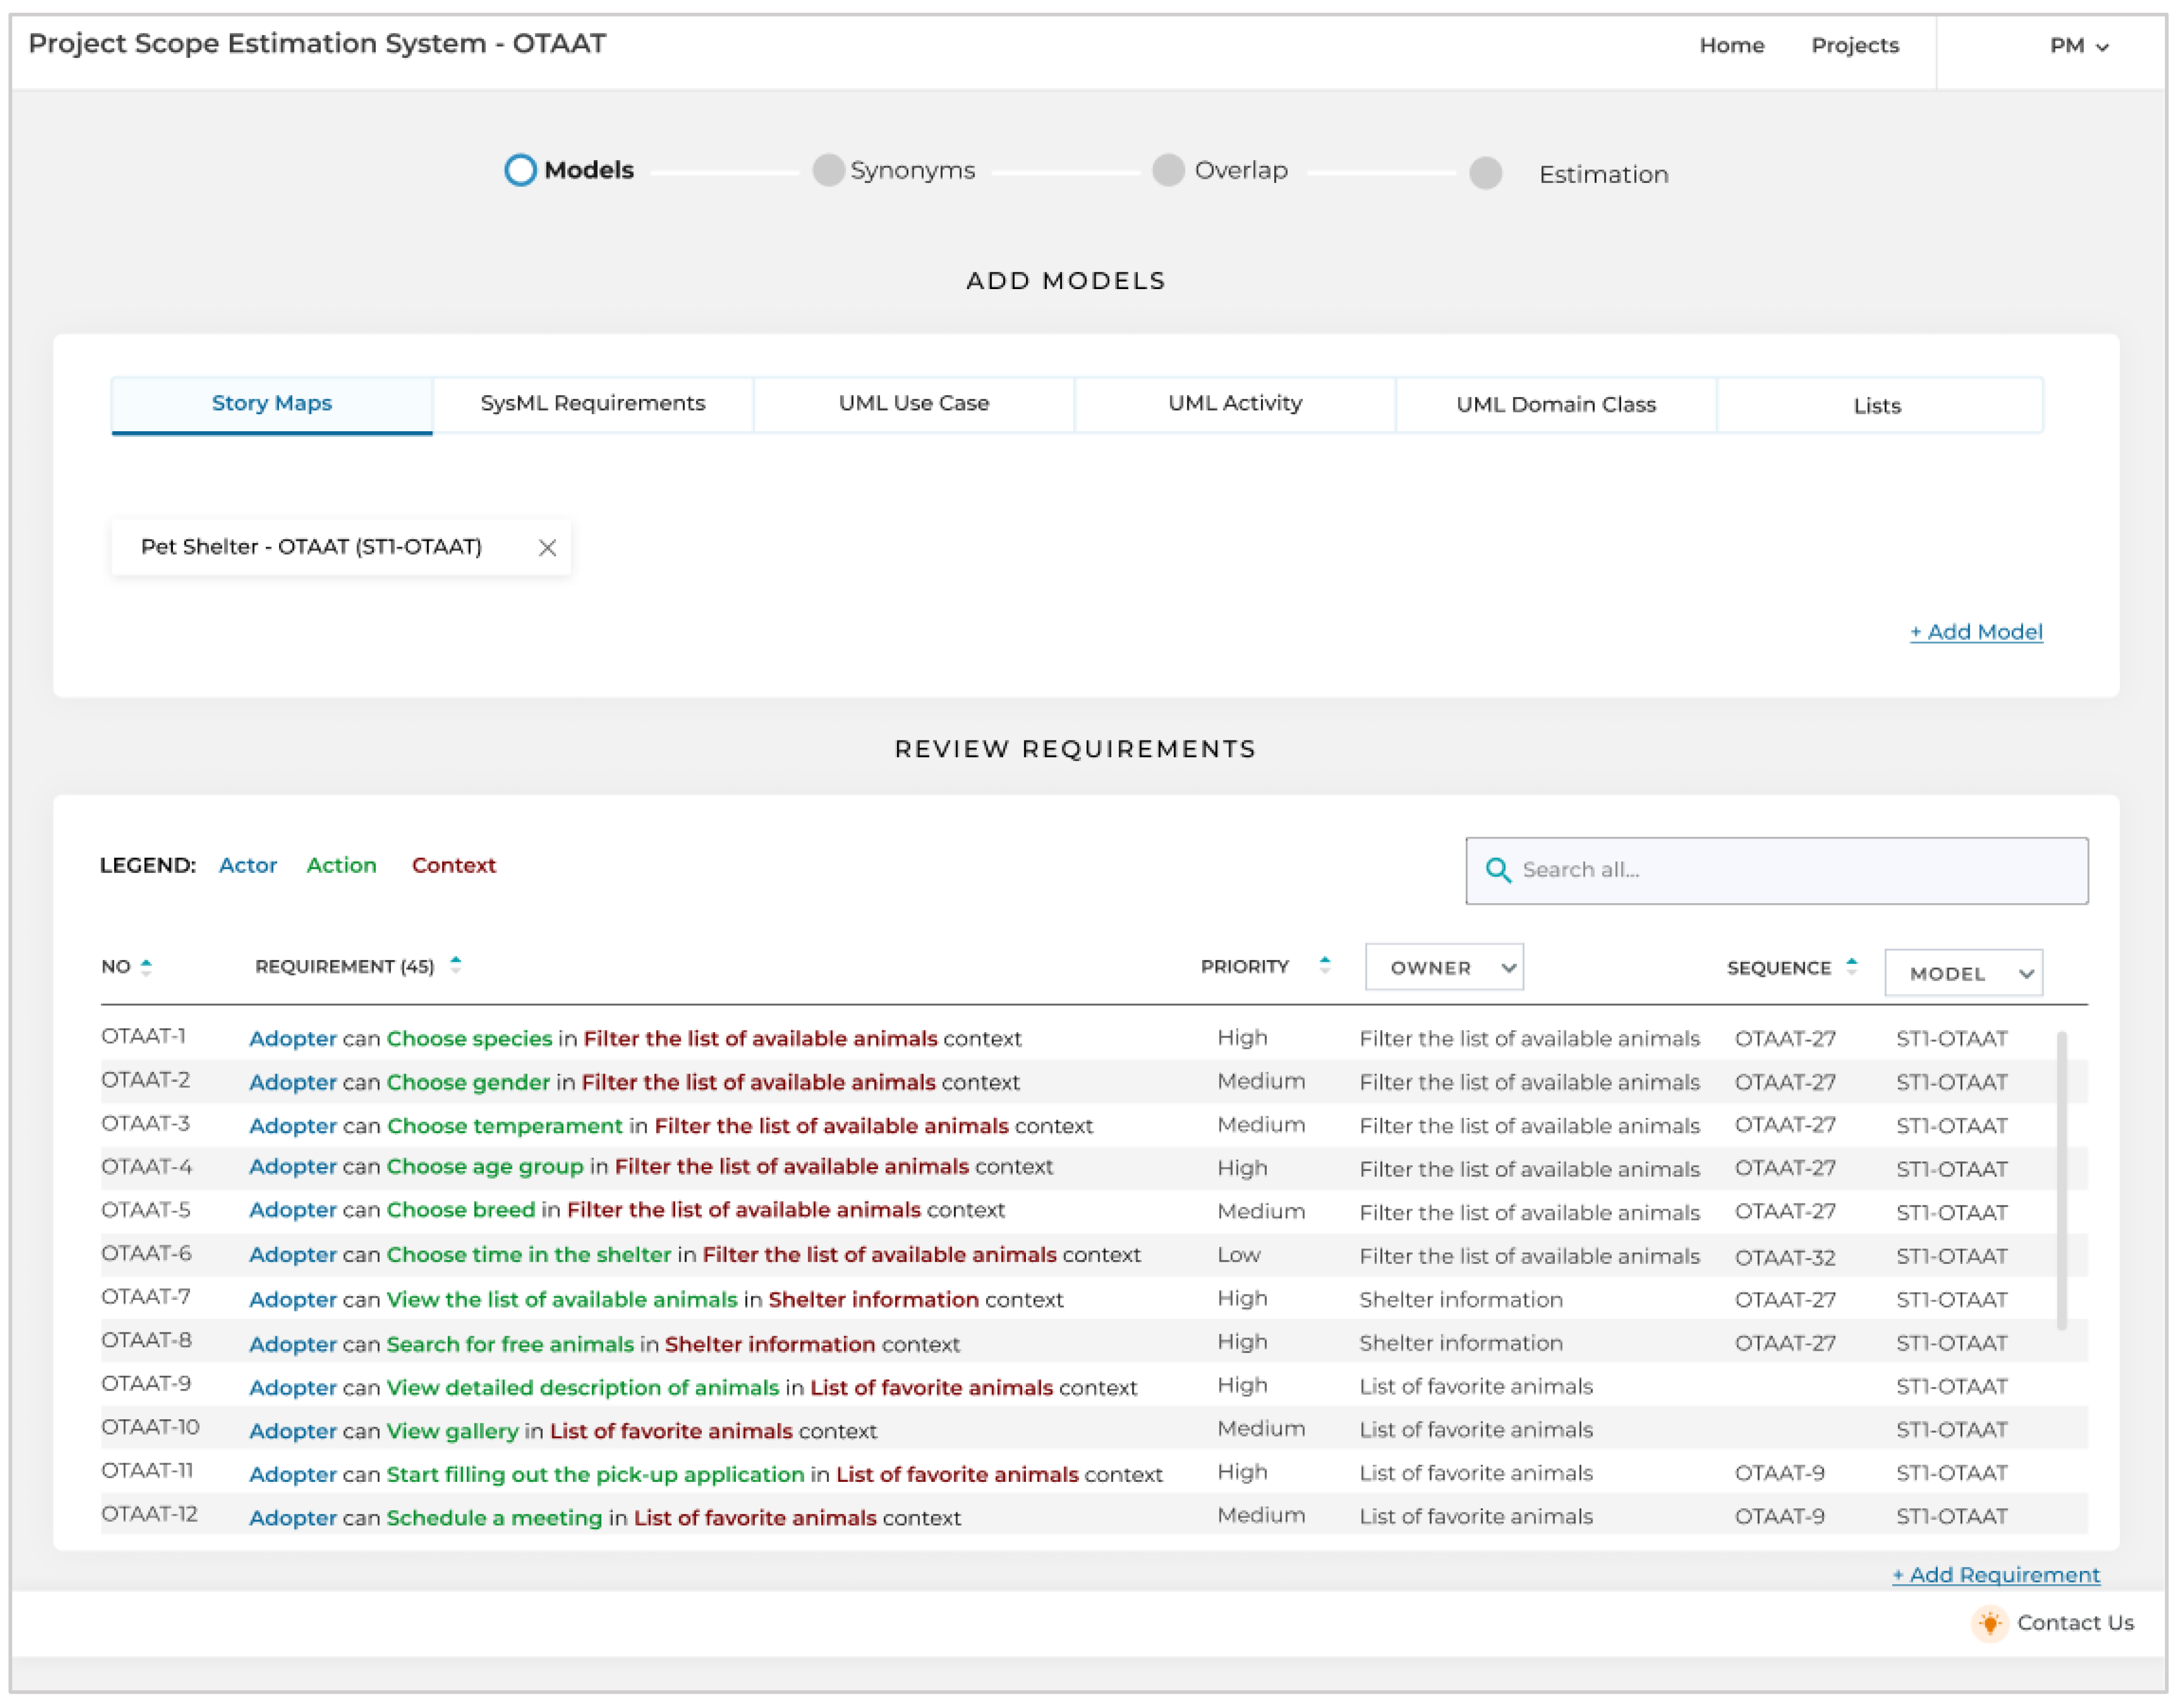Screen dimensions: 2184x1703
Task: Click the Add Requirement link
Action: (x=1996, y=1575)
